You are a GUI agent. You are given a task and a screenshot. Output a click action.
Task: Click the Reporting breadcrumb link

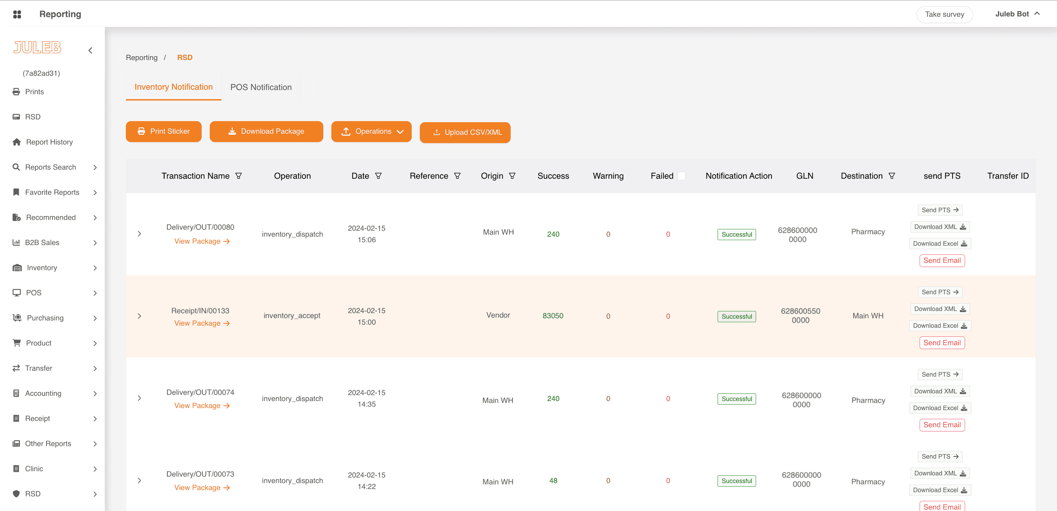142,57
